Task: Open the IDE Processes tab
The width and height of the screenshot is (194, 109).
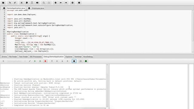Action: pos(36,57)
